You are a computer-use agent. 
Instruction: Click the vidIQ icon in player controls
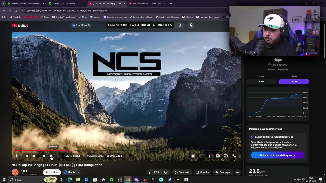click(193, 156)
